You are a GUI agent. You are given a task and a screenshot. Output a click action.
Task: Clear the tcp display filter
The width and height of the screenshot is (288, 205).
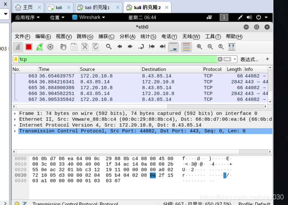[220, 59]
